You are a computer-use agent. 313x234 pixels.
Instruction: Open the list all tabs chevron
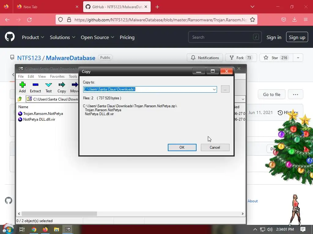252,7
